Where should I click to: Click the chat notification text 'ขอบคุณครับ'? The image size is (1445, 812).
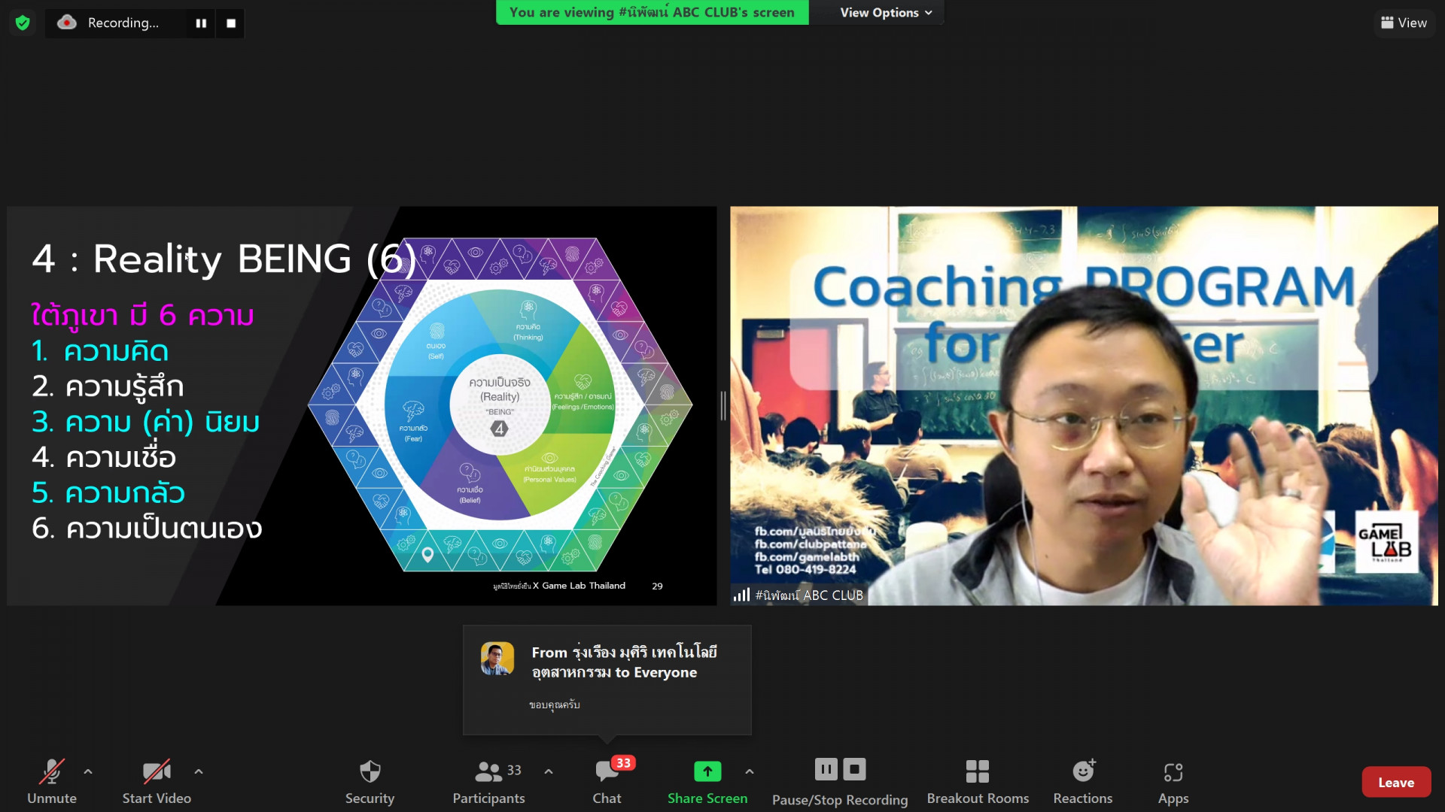[554, 704]
